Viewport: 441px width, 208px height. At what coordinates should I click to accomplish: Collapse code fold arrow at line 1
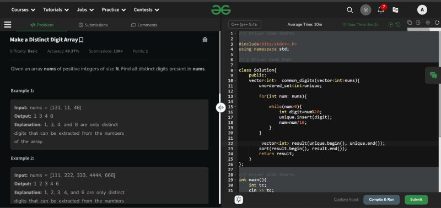click(x=235, y=34)
